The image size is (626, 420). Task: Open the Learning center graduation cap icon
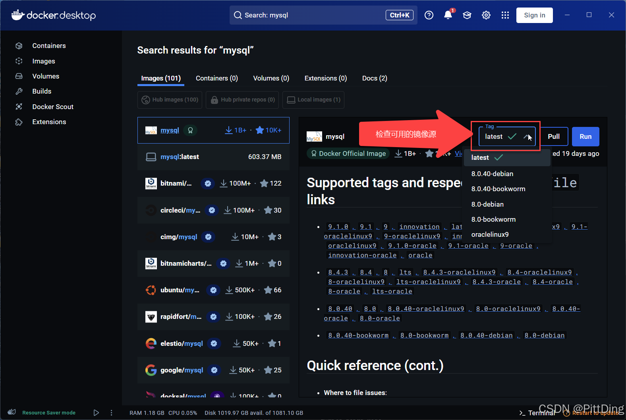point(467,15)
